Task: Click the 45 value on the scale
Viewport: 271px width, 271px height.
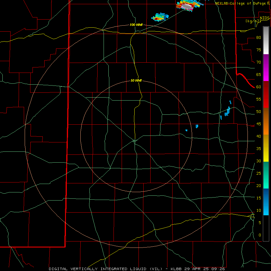Action: click(259, 124)
